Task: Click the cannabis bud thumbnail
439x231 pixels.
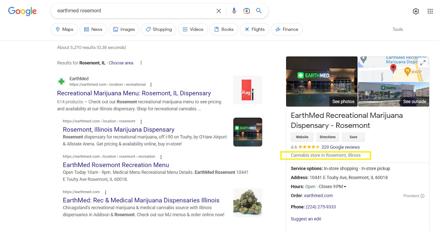Action: click(x=248, y=203)
